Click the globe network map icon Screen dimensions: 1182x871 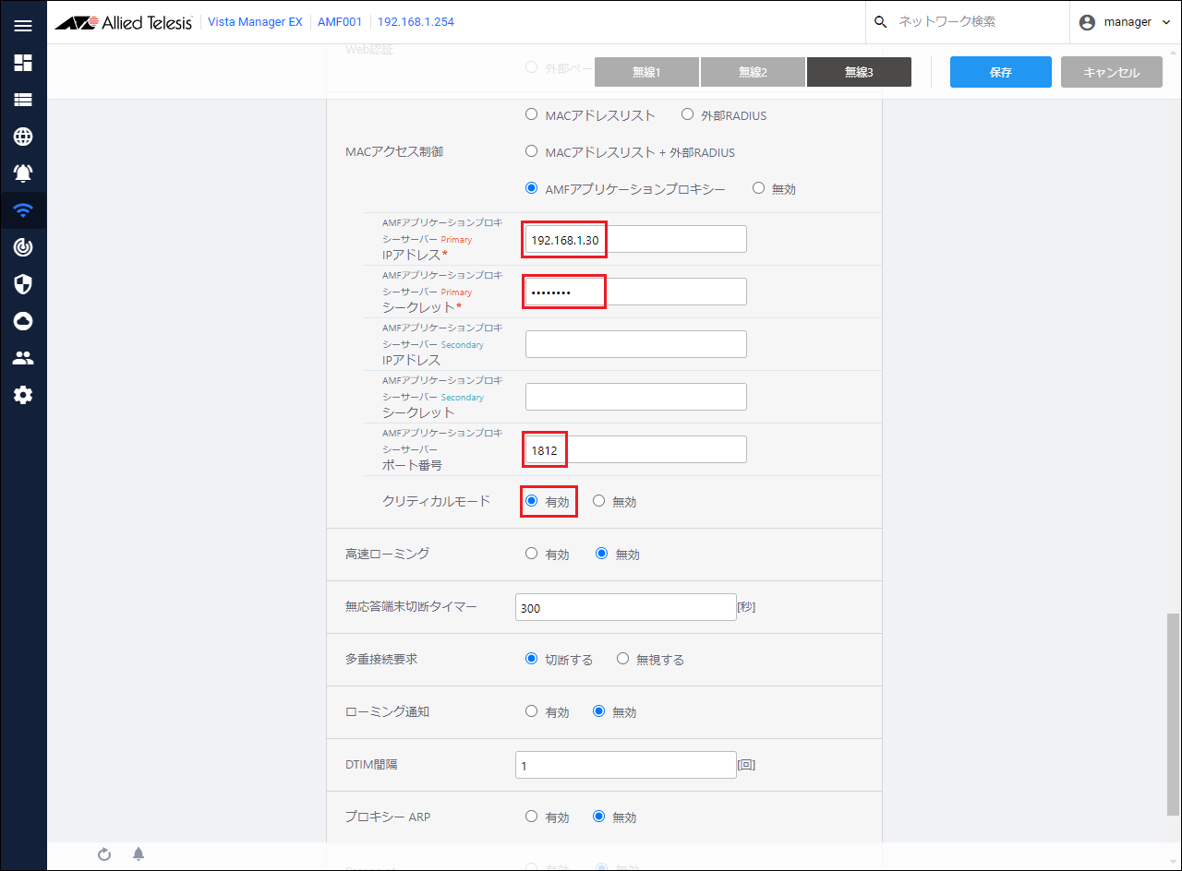click(x=23, y=137)
